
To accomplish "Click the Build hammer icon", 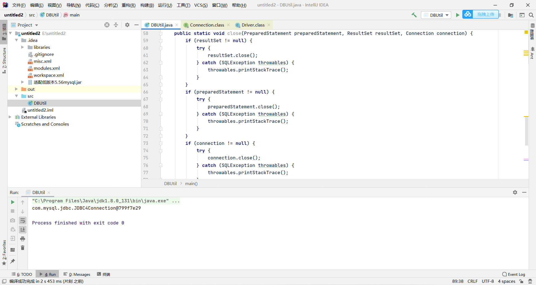I will coord(414,15).
